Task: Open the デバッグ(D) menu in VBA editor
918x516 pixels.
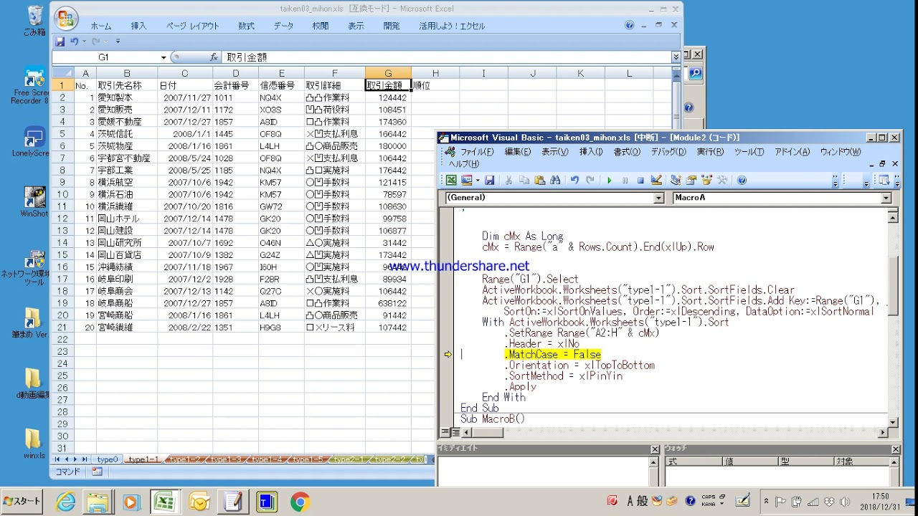Action: point(668,152)
